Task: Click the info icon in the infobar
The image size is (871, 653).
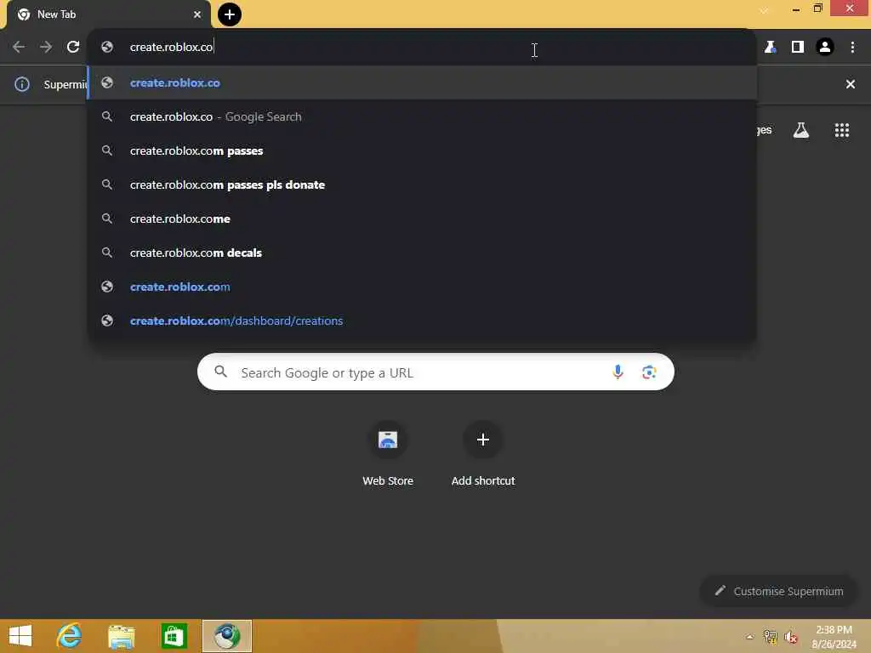Action: 22,84
